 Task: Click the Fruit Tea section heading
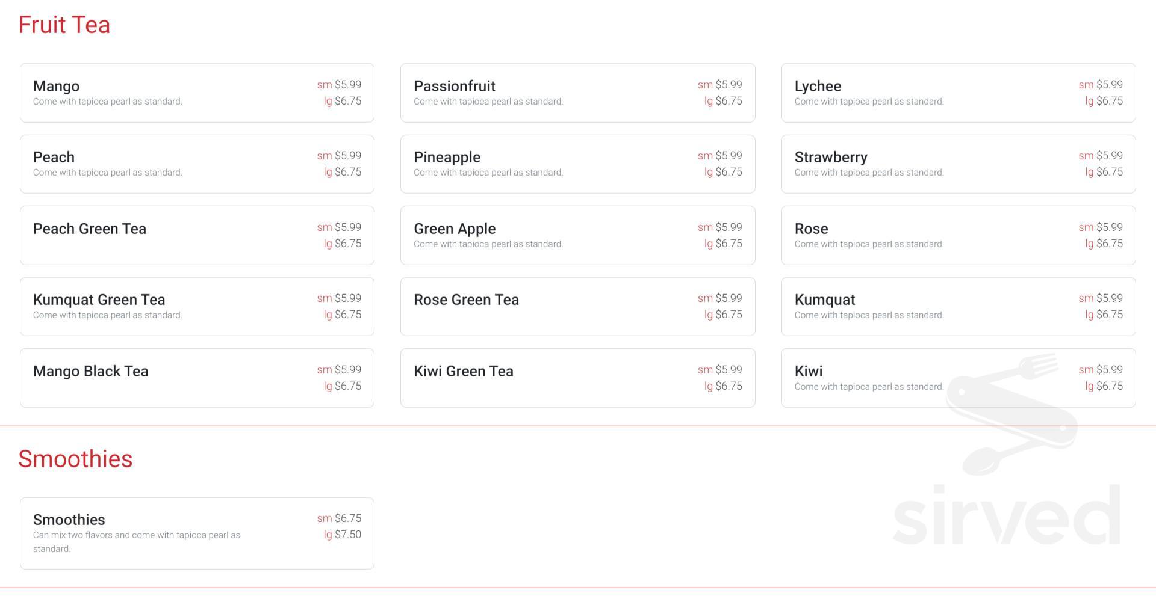(x=64, y=25)
